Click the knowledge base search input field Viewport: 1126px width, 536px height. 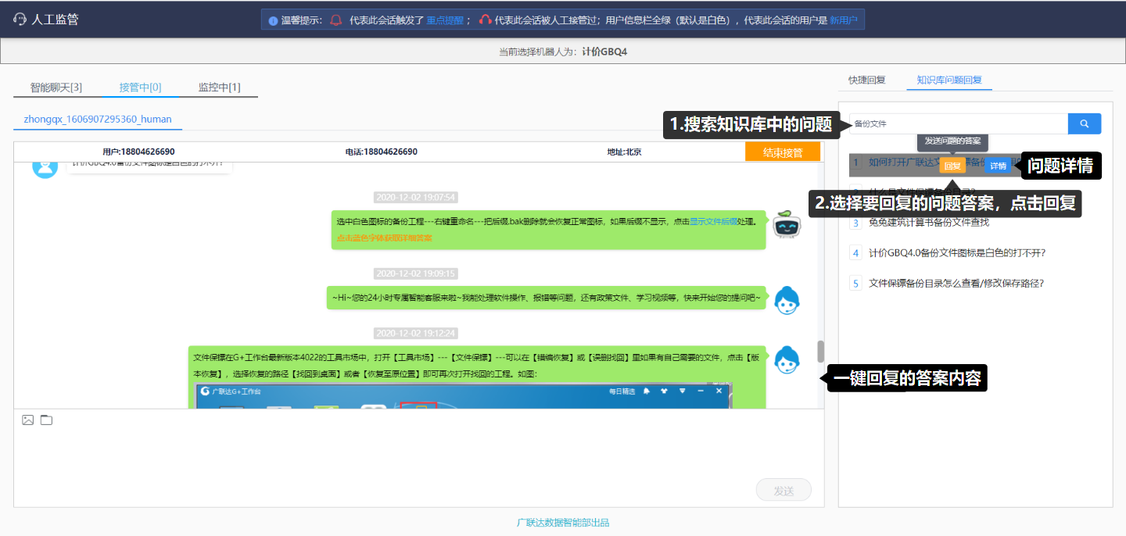[x=958, y=123]
